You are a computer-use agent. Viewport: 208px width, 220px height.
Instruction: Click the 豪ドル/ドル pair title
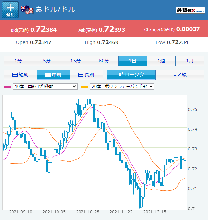[55, 10]
